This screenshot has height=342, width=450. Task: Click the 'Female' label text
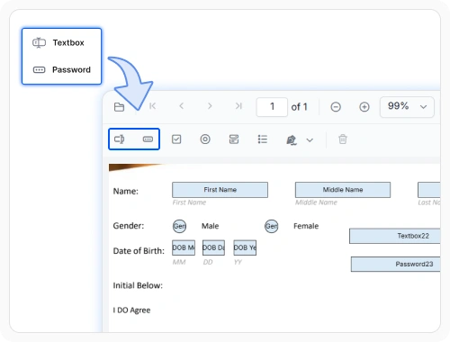click(306, 226)
